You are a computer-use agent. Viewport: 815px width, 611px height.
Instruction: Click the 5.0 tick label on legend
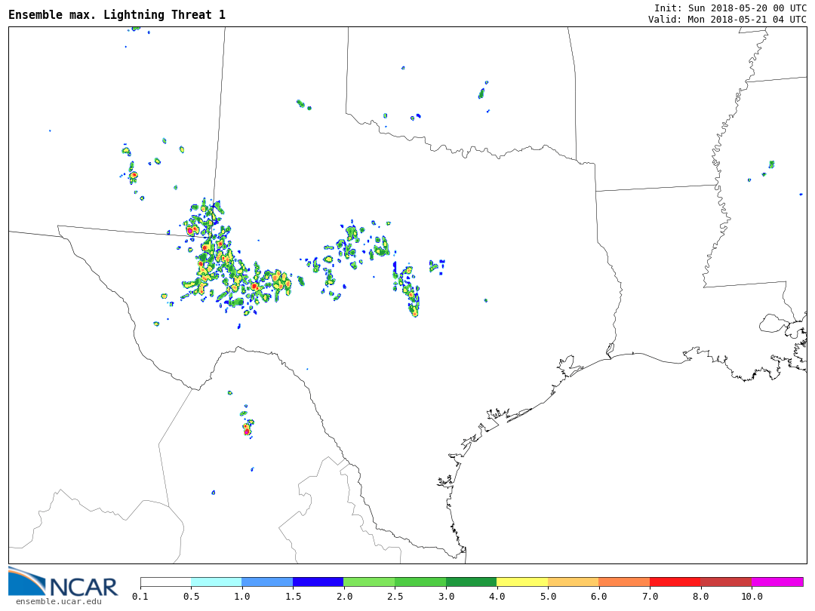coord(548,597)
